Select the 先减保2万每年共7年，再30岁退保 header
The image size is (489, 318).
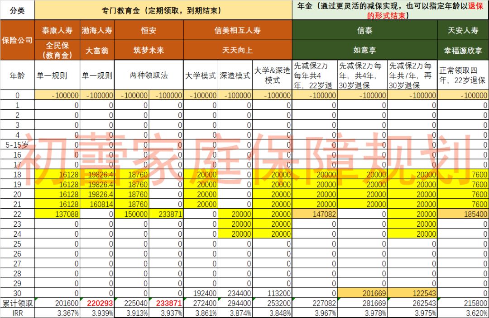tap(412, 75)
